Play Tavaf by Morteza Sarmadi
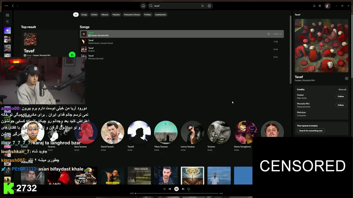This screenshot has width=353, height=198. pyautogui.click(x=182, y=57)
